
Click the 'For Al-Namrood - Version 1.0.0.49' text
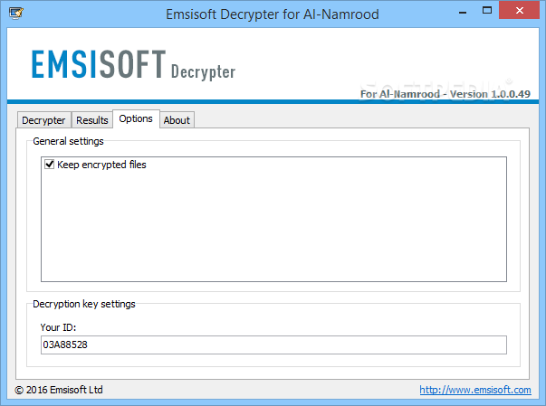click(445, 94)
